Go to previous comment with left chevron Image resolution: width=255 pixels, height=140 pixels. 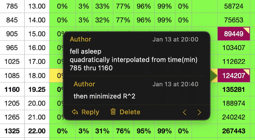[x=184, y=112]
